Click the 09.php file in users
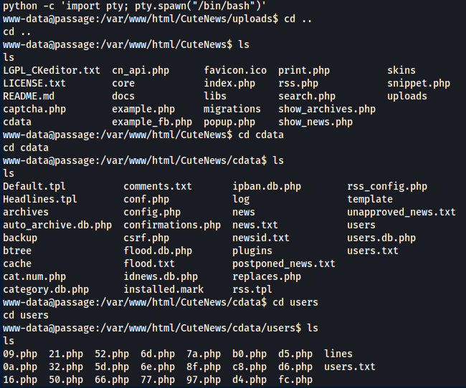 20,354
